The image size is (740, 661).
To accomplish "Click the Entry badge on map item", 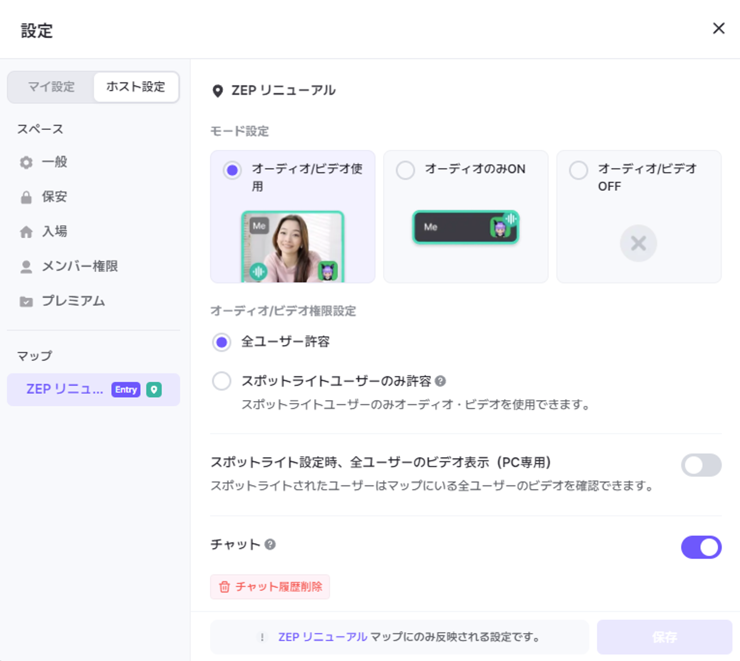I will coord(126,390).
